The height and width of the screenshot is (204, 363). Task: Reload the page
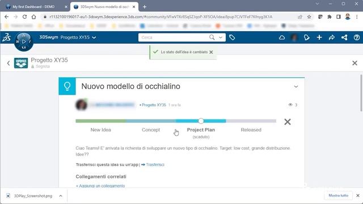pyautogui.click(x=24, y=17)
